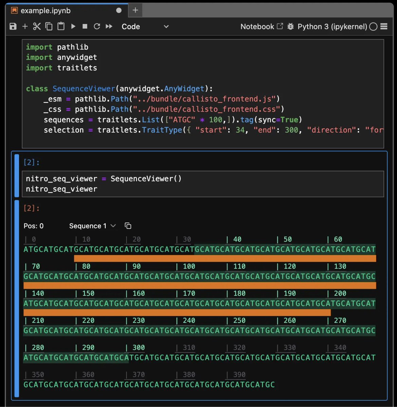Copy the selected cell
The image size is (397, 407).
[x=49, y=26]
